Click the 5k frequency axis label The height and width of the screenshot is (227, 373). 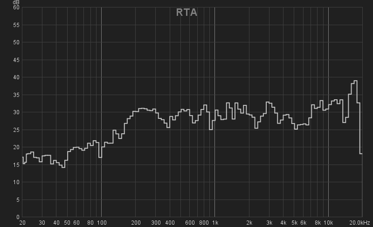[x=295, y=223]
